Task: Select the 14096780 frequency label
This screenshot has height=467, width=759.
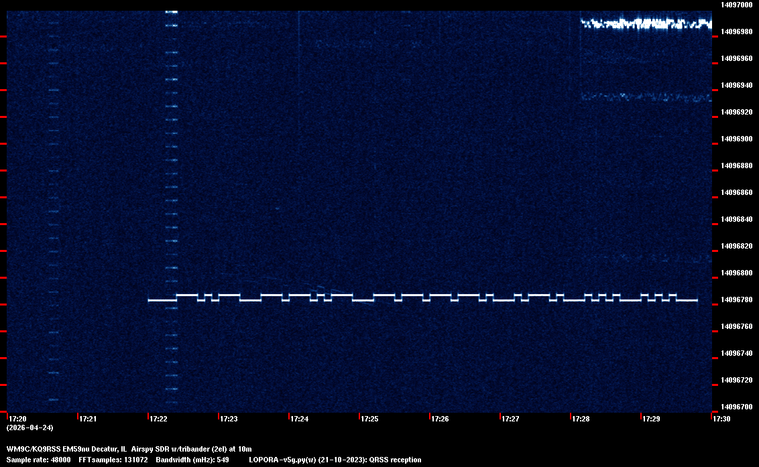Action: tap(736, 299)
